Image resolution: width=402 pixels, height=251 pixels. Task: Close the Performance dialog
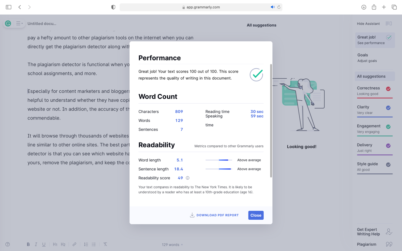pos(256,215)
